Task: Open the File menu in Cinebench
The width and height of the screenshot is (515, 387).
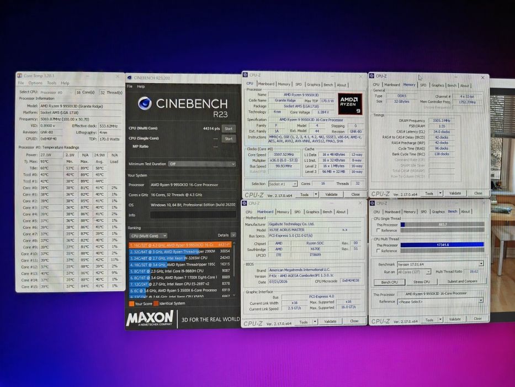Action: click(x=130, y=86)
